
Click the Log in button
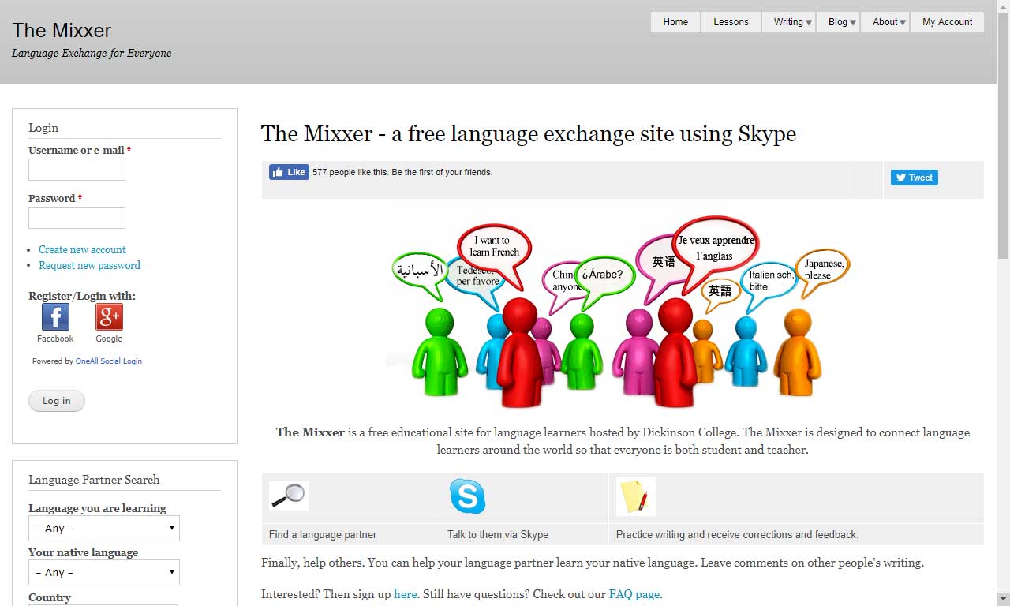(57, 401)
